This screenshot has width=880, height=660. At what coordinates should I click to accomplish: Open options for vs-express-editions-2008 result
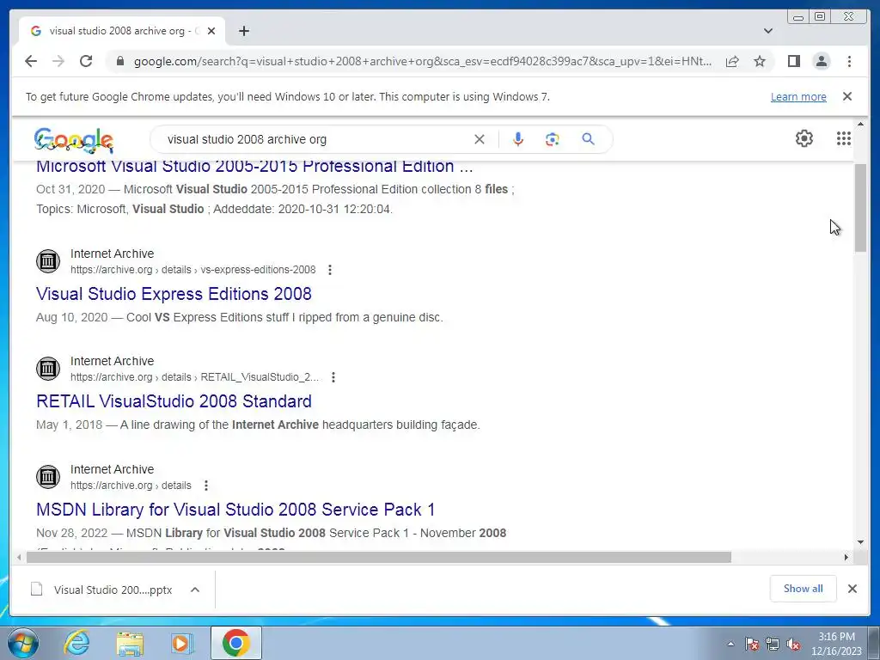tap(330, 270)
